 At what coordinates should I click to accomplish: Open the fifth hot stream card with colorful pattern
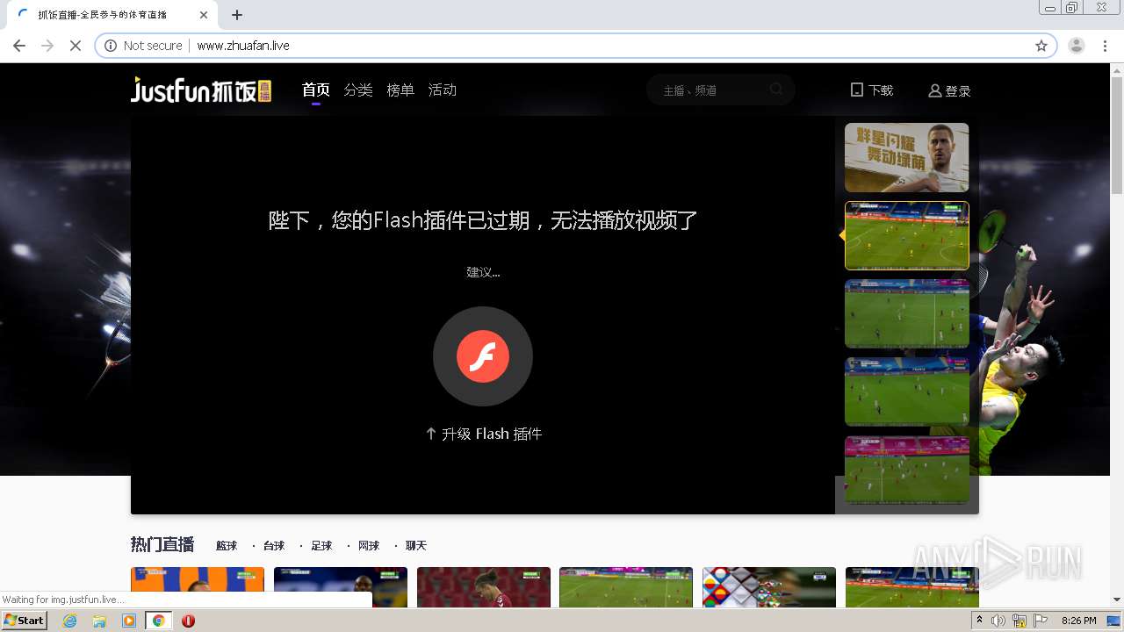769,587
